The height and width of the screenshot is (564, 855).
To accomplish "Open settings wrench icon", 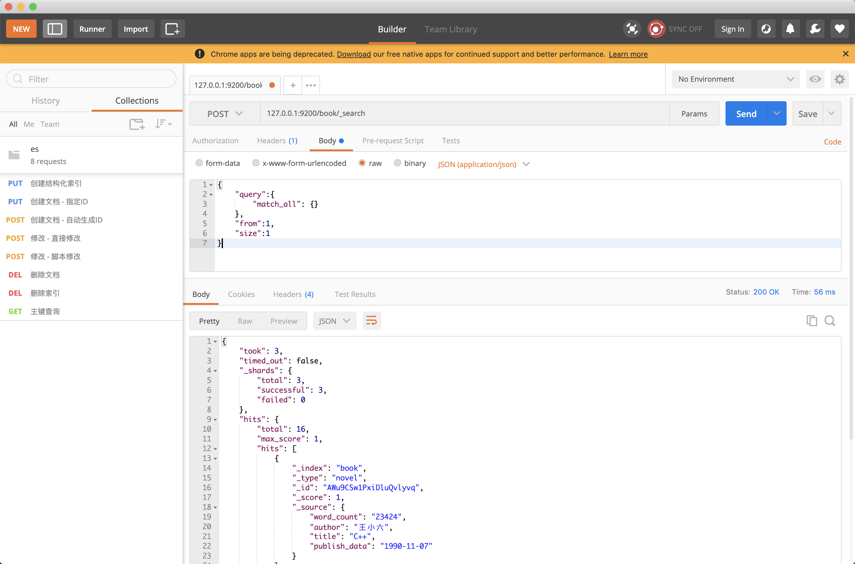I will pos(815,29).
